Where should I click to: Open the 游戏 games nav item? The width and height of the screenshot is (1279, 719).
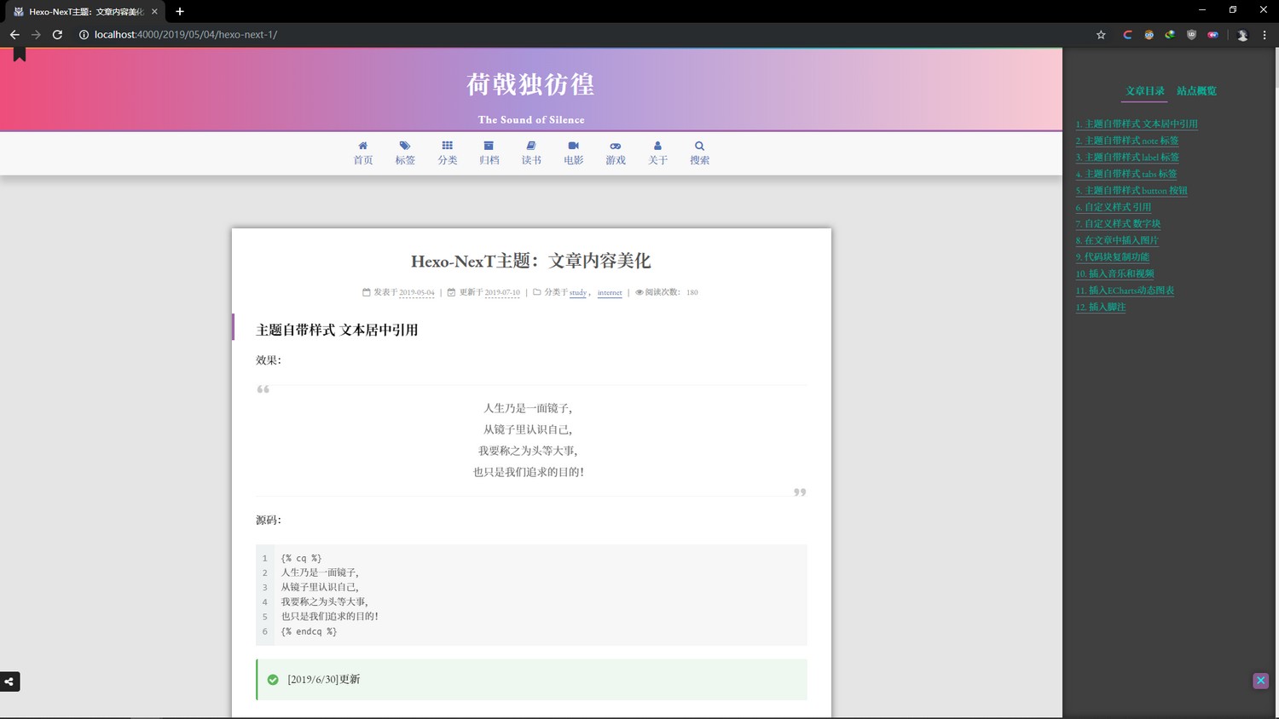pyautogui.click(x=616, y=153)
